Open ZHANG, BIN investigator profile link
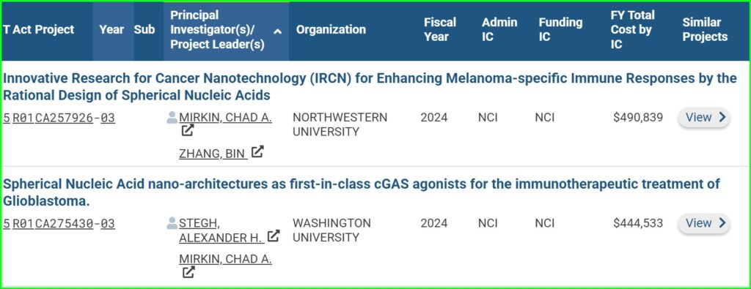The height and width of the screenshot is (289, 751). tap(213, 154)
